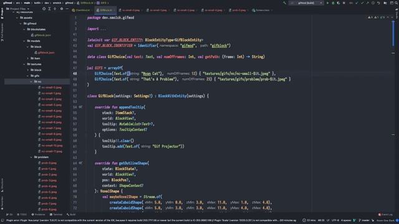
Task: Open the Project tool window stripe button
Action: click(x=2, y=13)
